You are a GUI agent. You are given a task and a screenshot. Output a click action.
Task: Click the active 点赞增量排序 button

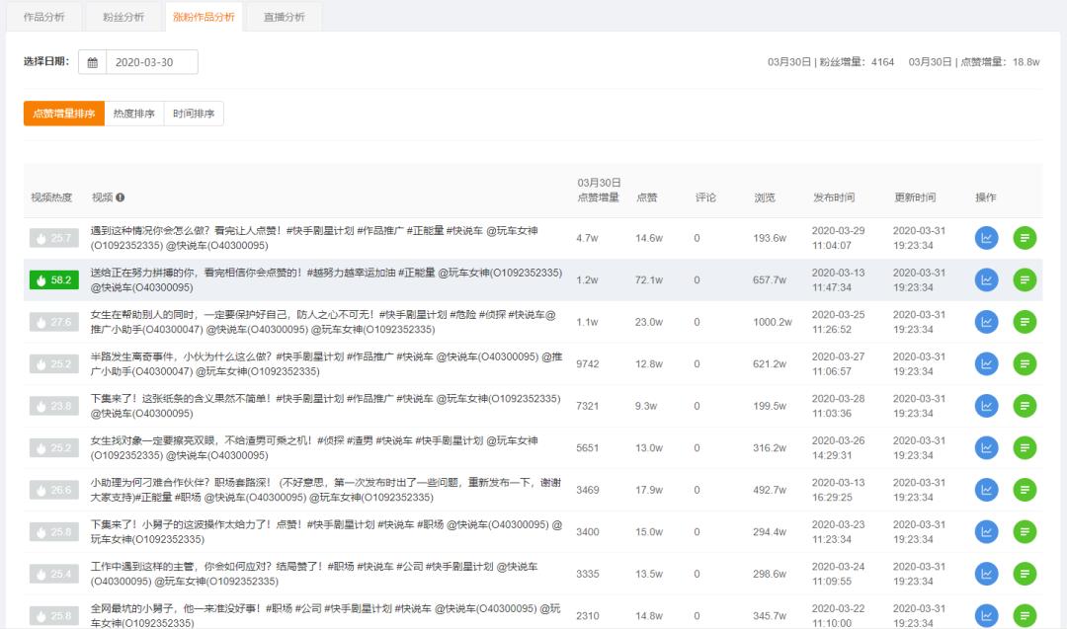point(63,113)
